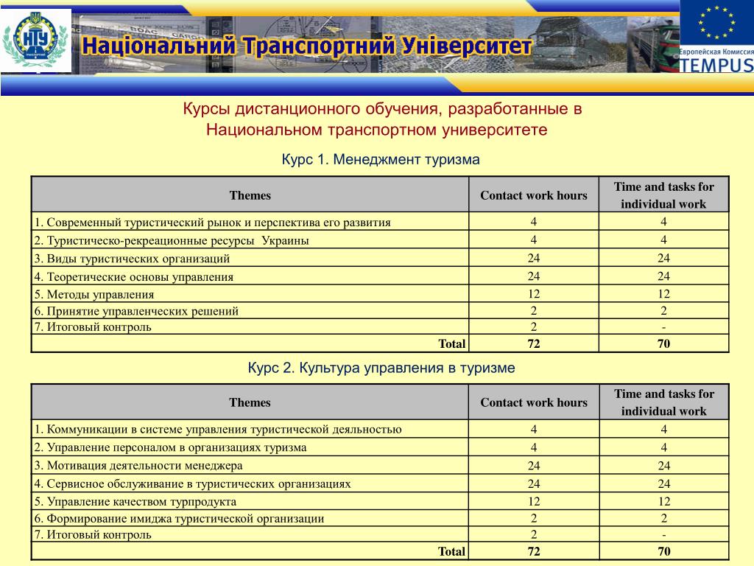Click the TEMPUS European Commission logo
The image size is (754, 566).
(716, 37)
